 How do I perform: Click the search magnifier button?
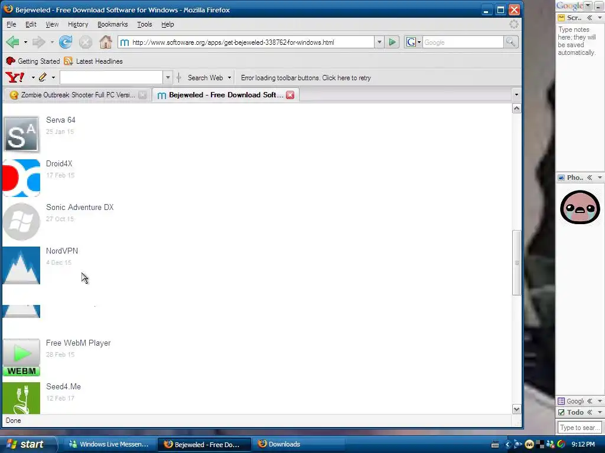tap(510, 42)
